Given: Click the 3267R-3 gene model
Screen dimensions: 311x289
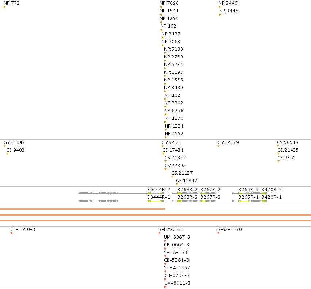Looking at the screenshot, I should tap(208, 201).
